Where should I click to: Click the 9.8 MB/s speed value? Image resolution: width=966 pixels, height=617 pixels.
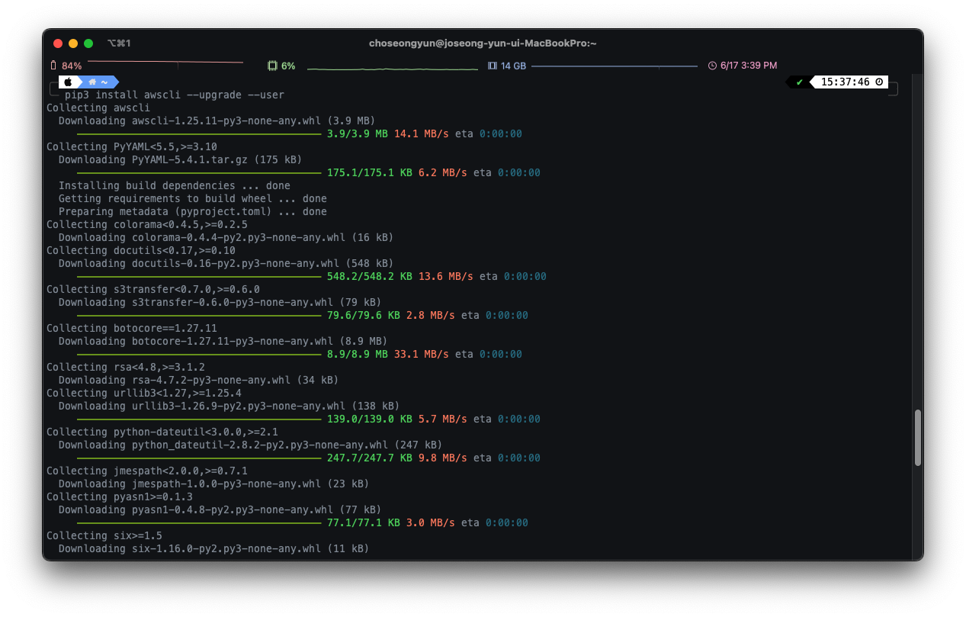[x=442, y=458]
